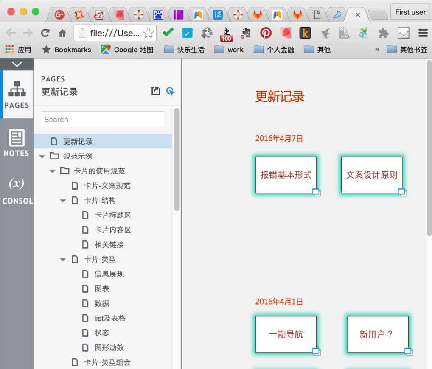
Task: Collapse the sidebar with the top chevron
Action: [x=17, y=64]
